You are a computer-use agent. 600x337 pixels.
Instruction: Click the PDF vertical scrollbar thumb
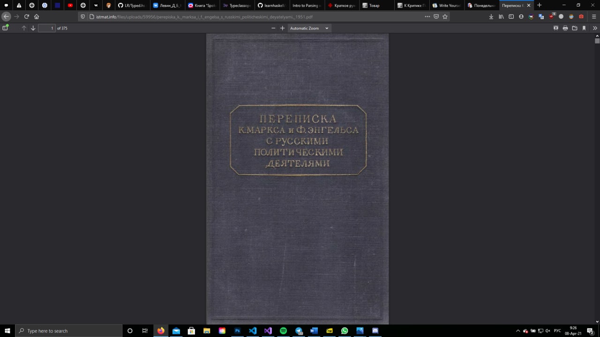click(597, 41)
